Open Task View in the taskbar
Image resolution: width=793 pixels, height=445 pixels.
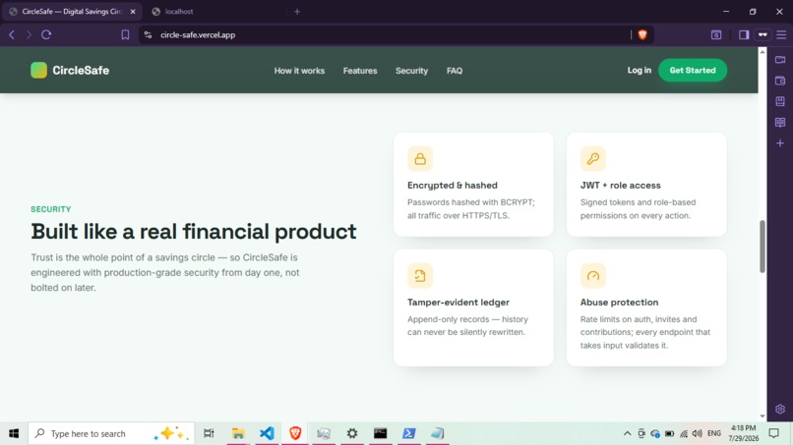click(209, 433)
